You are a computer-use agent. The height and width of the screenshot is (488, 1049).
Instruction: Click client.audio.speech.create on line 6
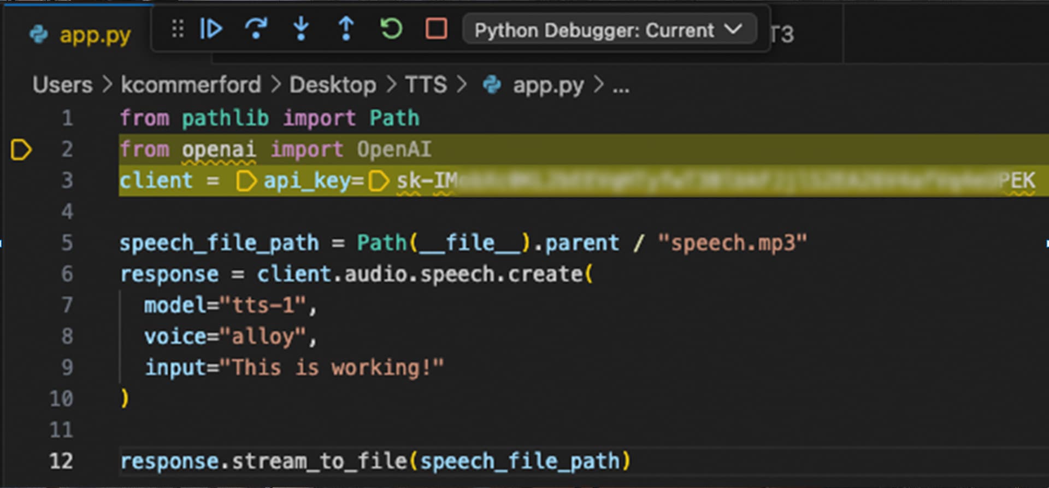pyautogui.click(x=421, y=274)
